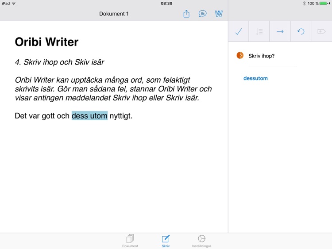Open Word export via W icon
The image size is (332, 249).
tap(219, 14)
